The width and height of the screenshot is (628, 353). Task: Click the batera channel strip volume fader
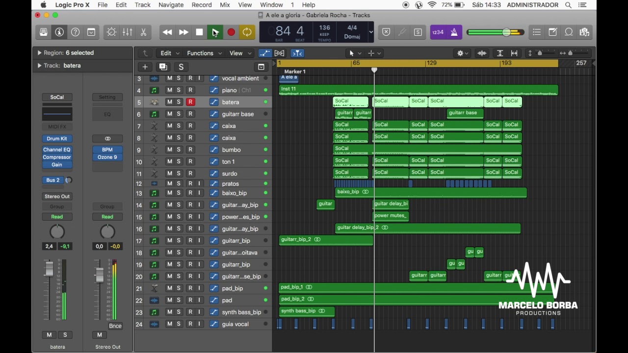(x=49, y=269)
